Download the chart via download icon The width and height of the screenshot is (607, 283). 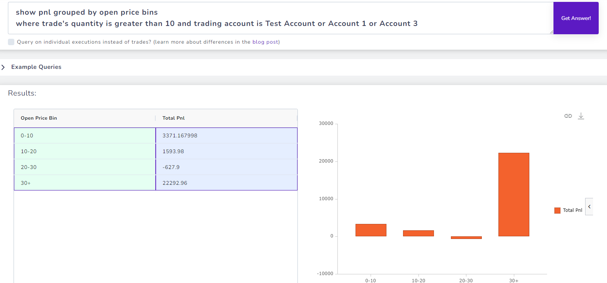point(581,116)
